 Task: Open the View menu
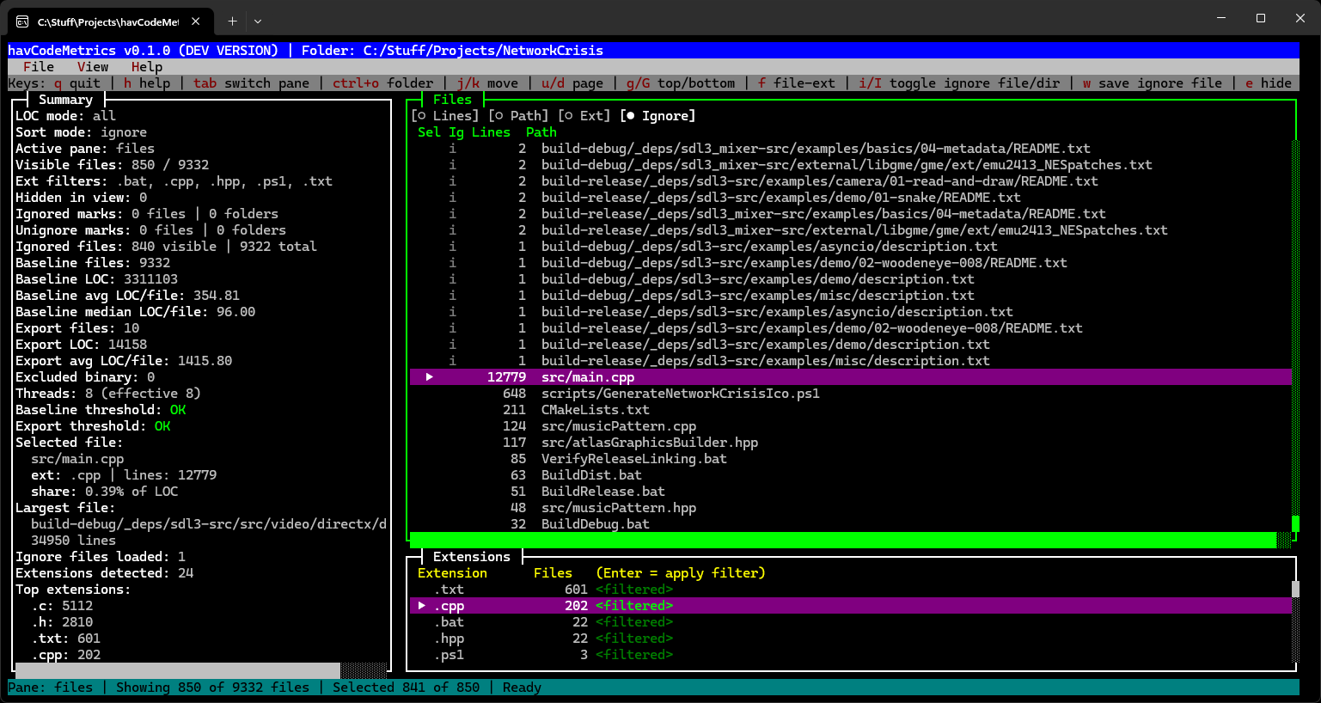(93, 67)
